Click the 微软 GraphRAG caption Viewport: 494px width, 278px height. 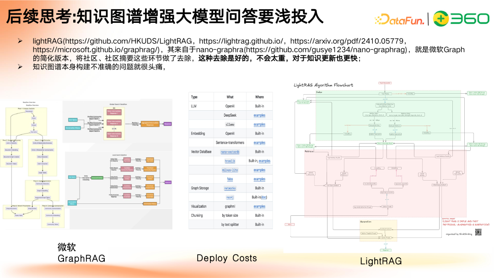81,253
